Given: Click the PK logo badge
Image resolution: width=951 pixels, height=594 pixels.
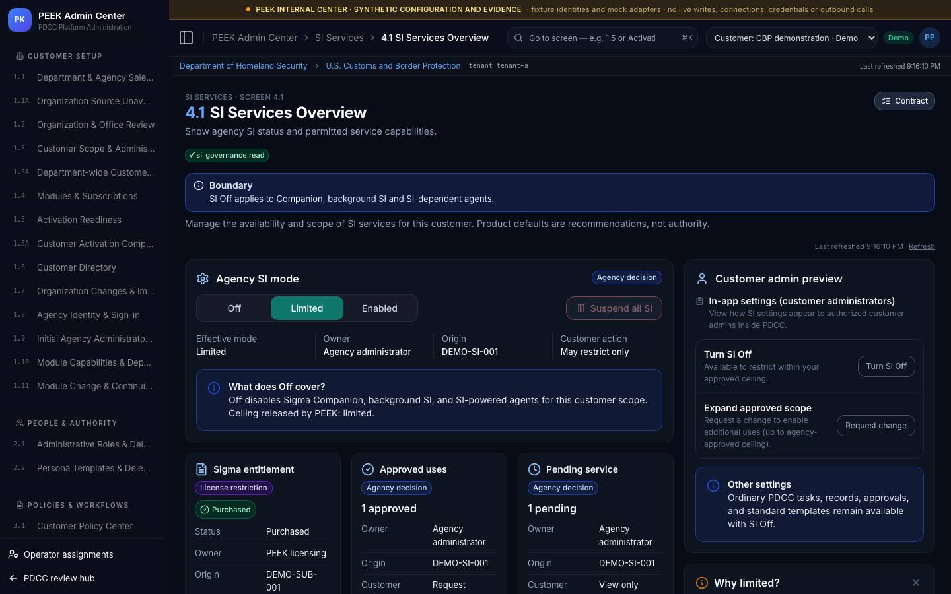Looking at the screenshot, I should coord(20,20).
